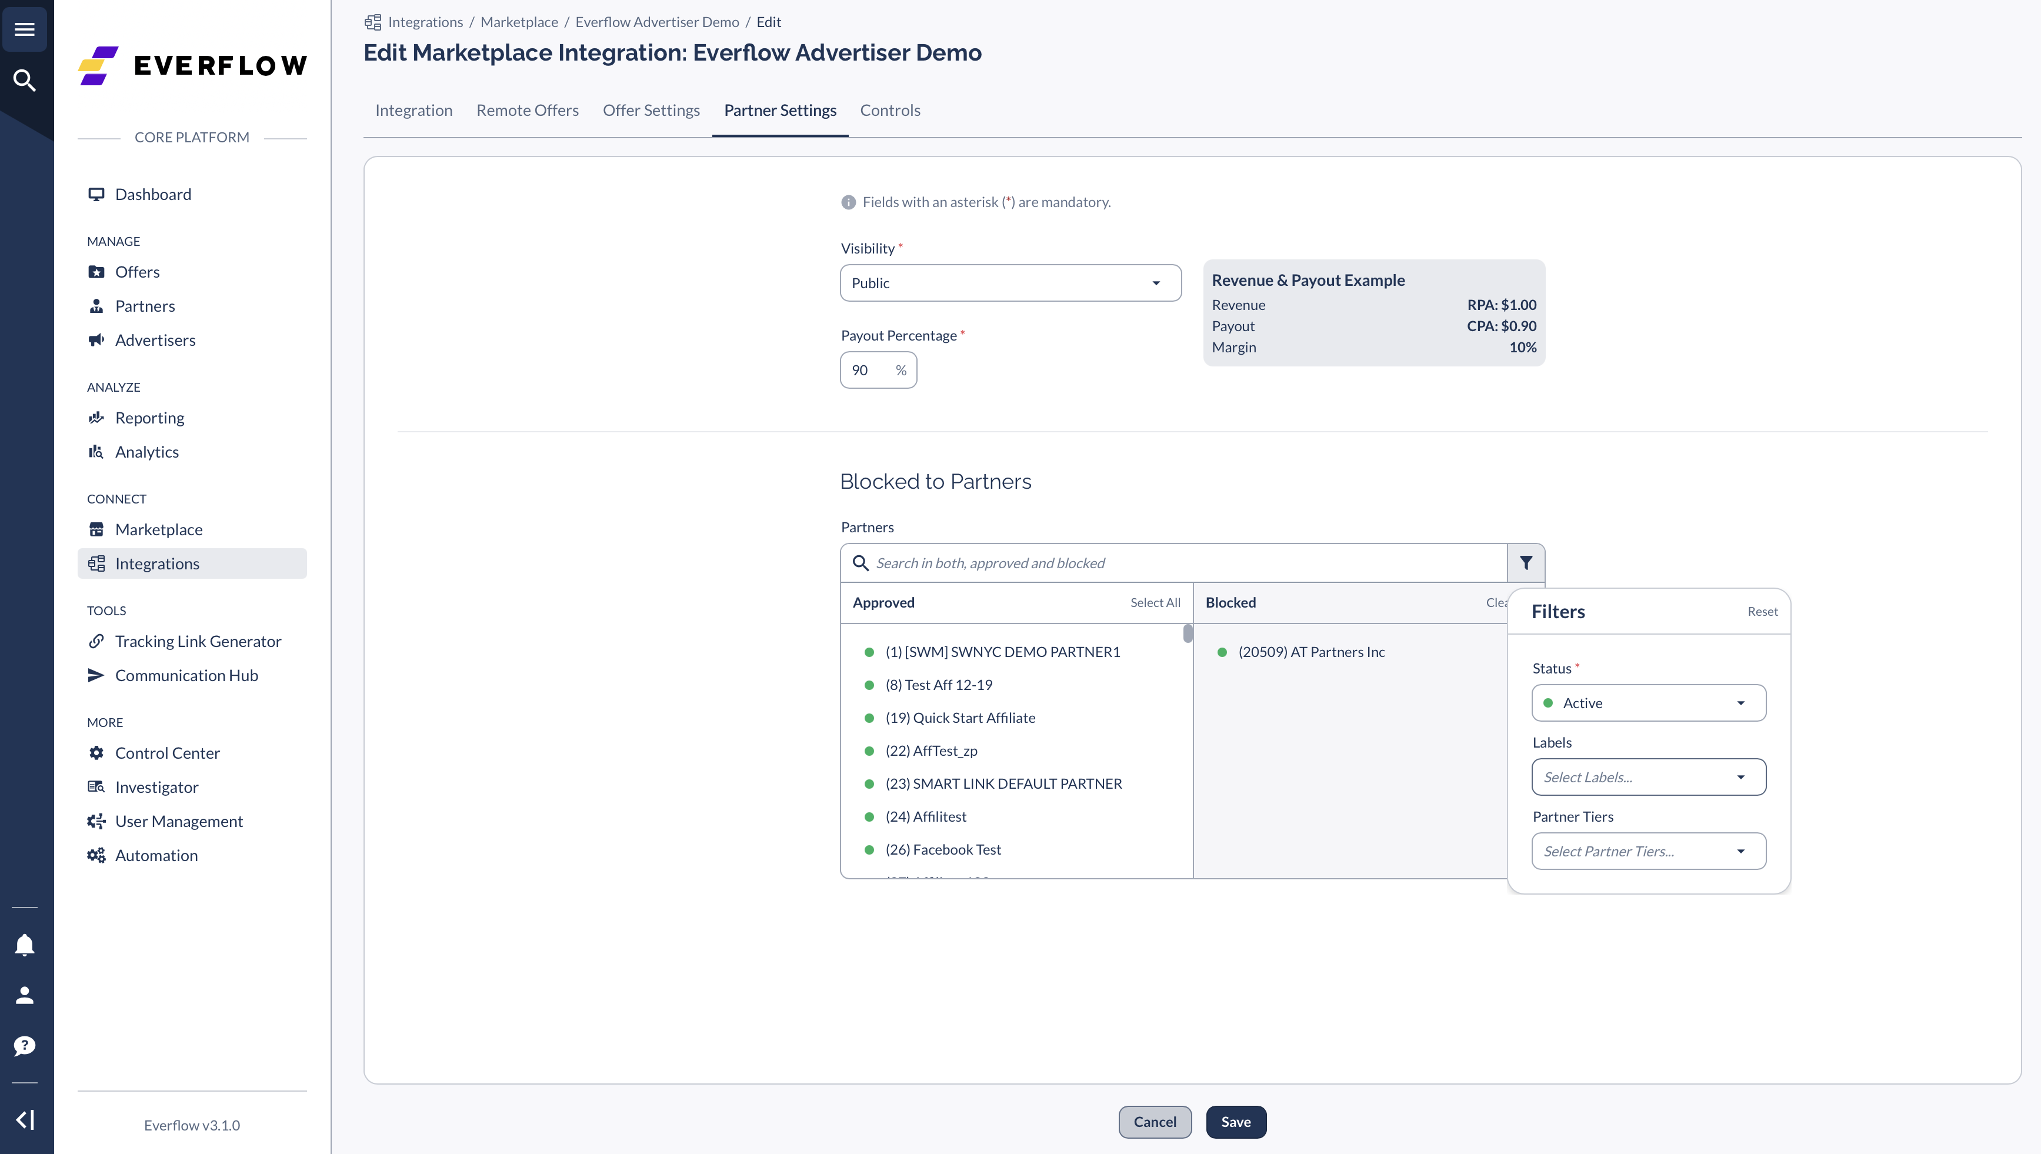Switch to the Controls tab
The image size is (2041, 1154).
tap(890, 110)
